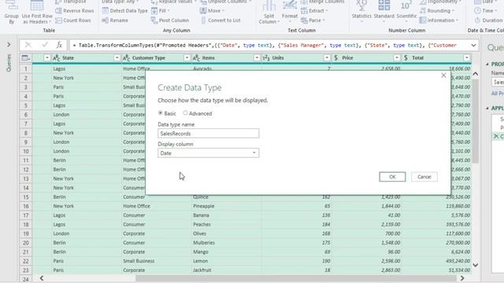Click Detect Data Type
504x283 pixels.
(124, 10)
